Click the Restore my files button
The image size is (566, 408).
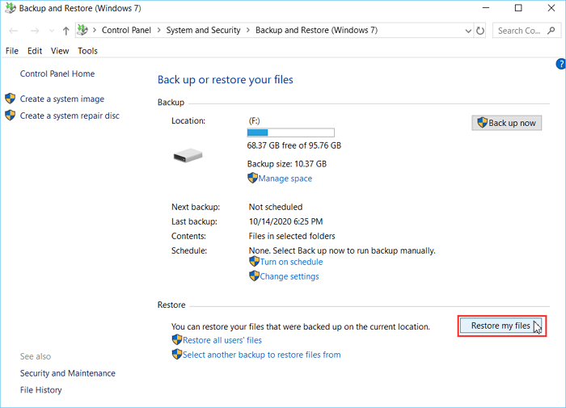pyautogui.click(x=501, y=326)
